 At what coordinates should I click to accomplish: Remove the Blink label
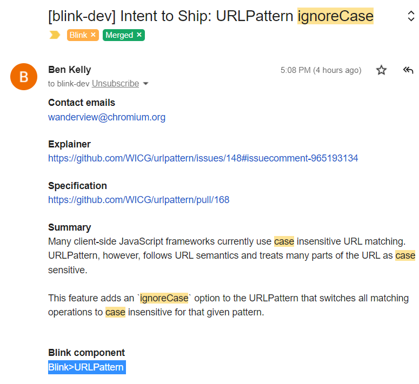(93, 35)
